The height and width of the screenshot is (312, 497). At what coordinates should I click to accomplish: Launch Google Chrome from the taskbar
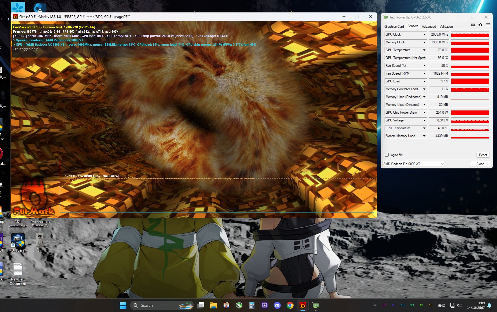(x=290, y=305)
